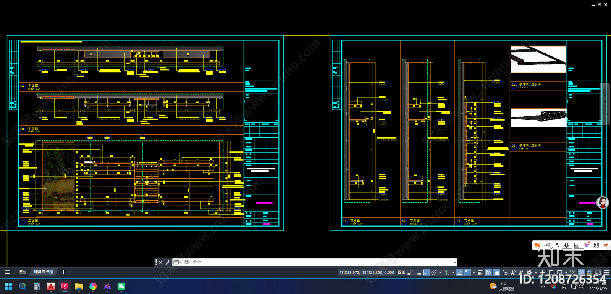The height and width of the screenshot is (294, 611).
Task: Click the command line customize wrench icon
Action: (168, 262)
